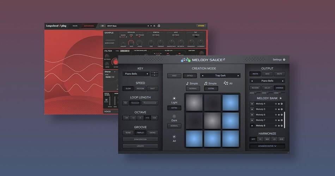Remove Melody 4 using its delete icon
Image resolution: width=335 pixels, height=176 pixels.
tap(282, 104)
